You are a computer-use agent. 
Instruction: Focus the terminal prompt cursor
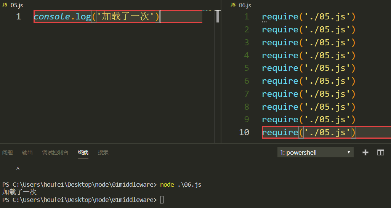point(162,200)
